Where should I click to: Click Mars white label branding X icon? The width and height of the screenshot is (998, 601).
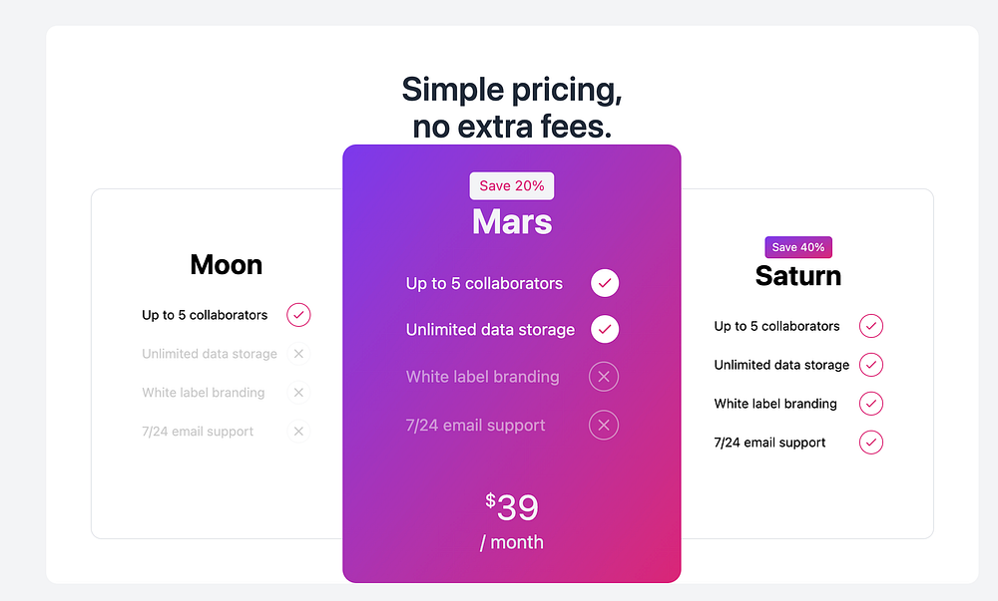[x=604, y=377]
